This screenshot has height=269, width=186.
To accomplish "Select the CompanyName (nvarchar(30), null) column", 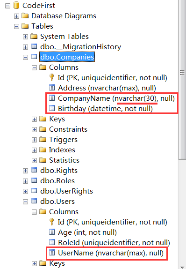I will (x=116, y=98).
